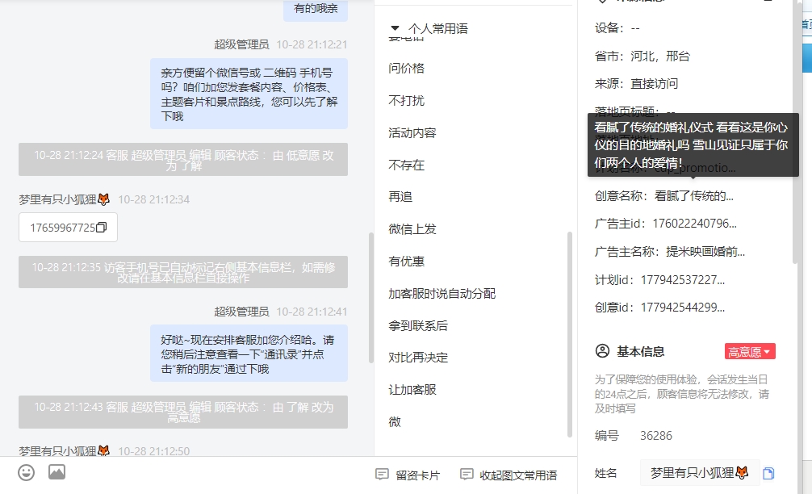Copy the phone number 17659967725 icon
The image size is (812, 494).
click(x=102, y=228)
